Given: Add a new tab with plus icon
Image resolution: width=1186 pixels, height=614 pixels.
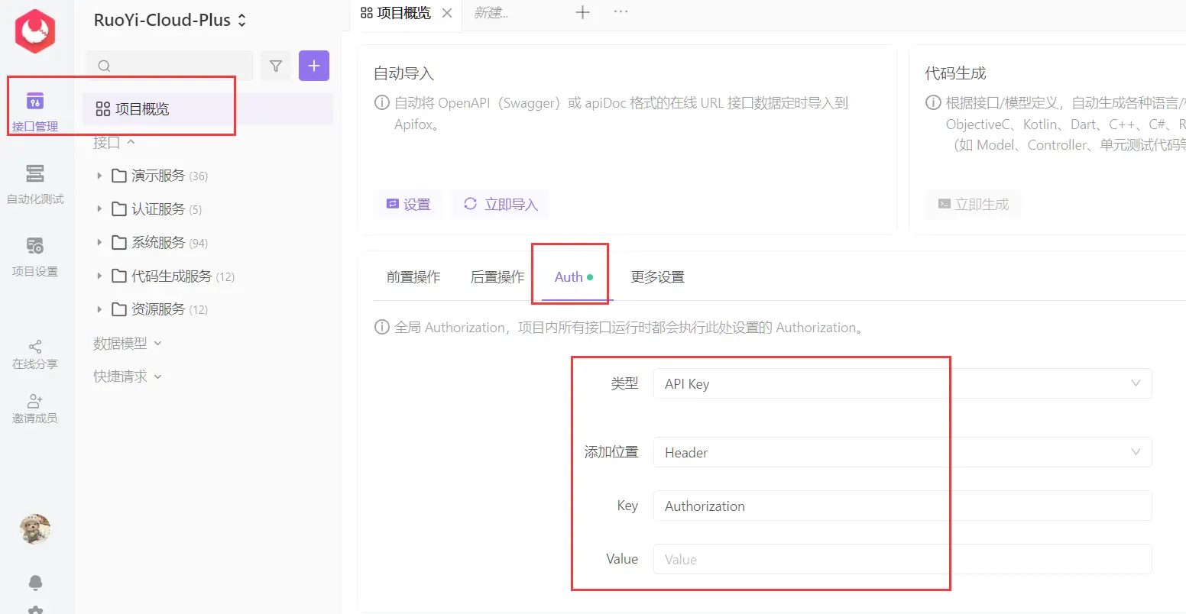Looking at the screenshot, I should point(582,12).
